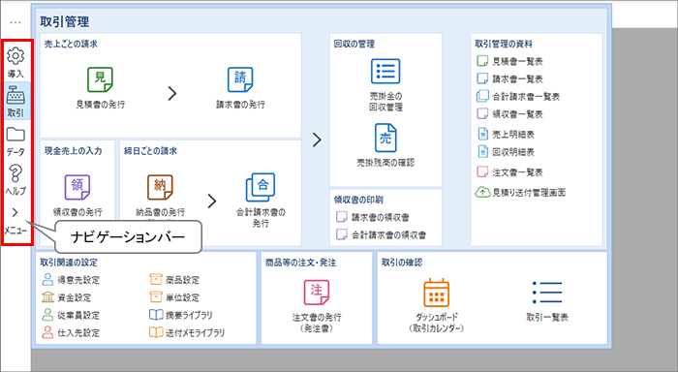This screenshot has height=372, width=678.
Task: Open 資金設定 setting
Action: 66,297
